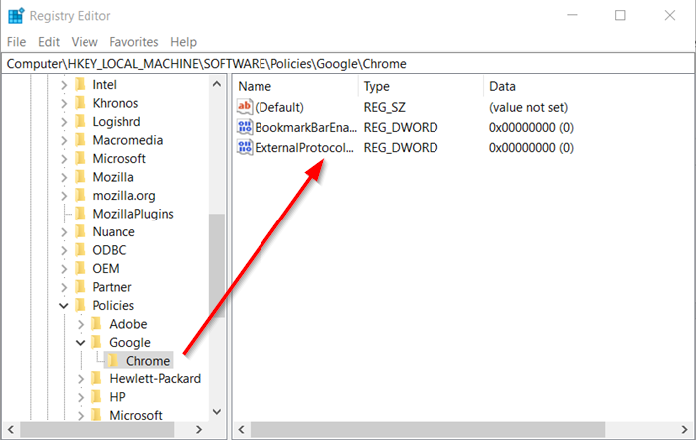Click the Hewlett-Packard folder icon
696x440 pixels.
click(x=96, y=378)
